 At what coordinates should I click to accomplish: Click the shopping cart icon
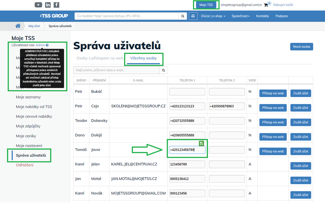tap(266, 5)
